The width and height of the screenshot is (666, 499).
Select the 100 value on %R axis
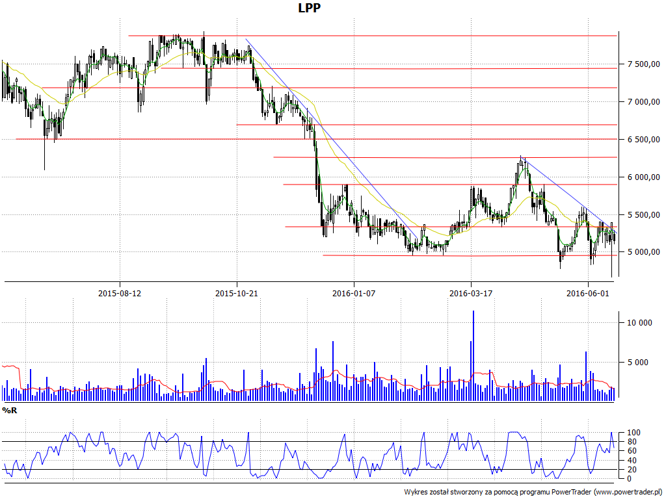[x=633, y=433]
